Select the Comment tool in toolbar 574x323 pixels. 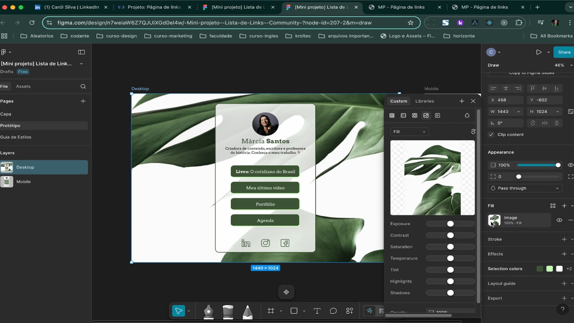pyautogui.click(x=333, y=311)
